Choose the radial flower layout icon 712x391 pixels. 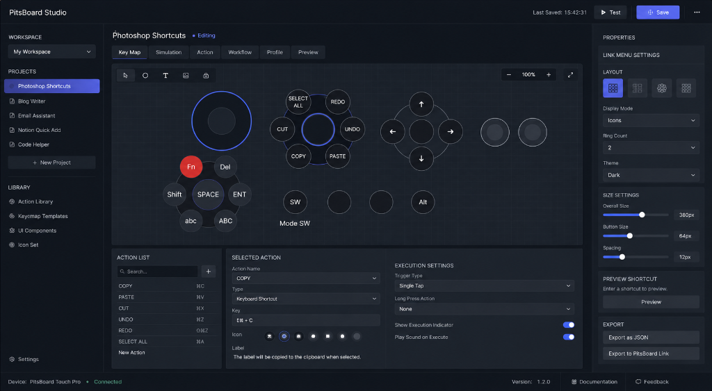(x=662, y=88)
